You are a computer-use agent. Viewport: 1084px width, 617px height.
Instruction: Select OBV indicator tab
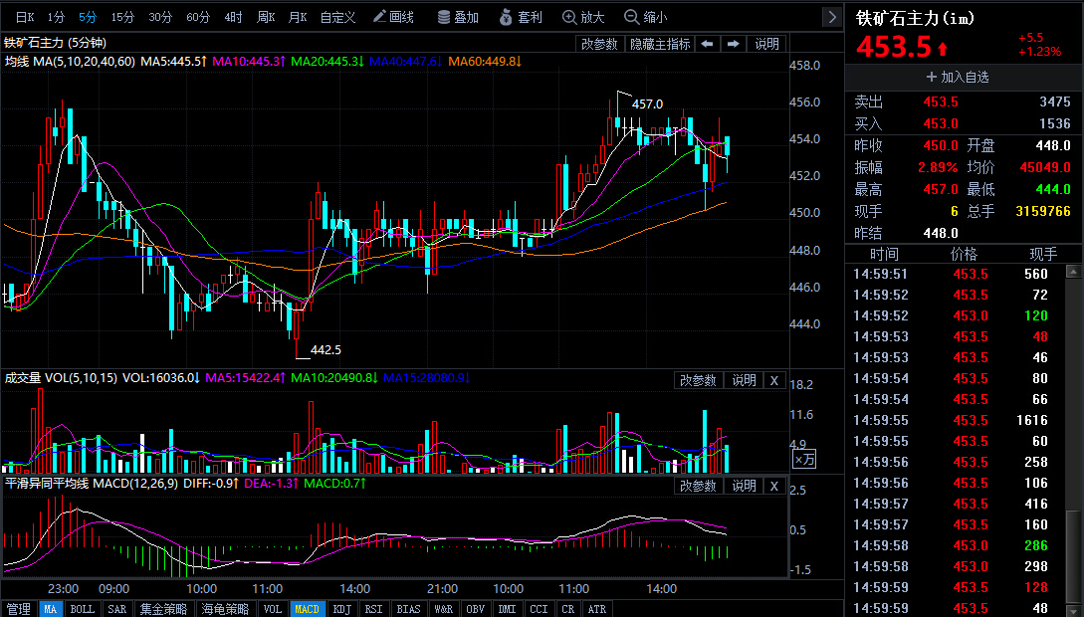coord(476,609)
